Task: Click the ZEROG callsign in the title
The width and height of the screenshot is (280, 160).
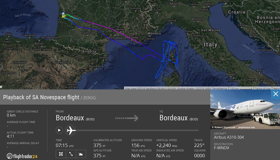Action: (x=89, y=98)
